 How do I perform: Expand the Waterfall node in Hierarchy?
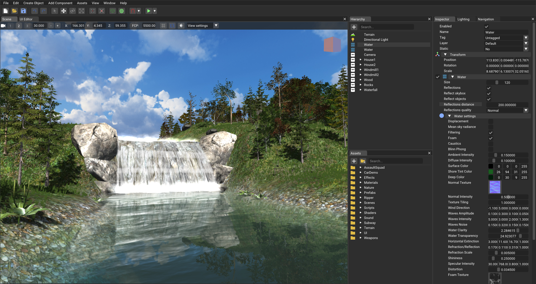[361, 90]
